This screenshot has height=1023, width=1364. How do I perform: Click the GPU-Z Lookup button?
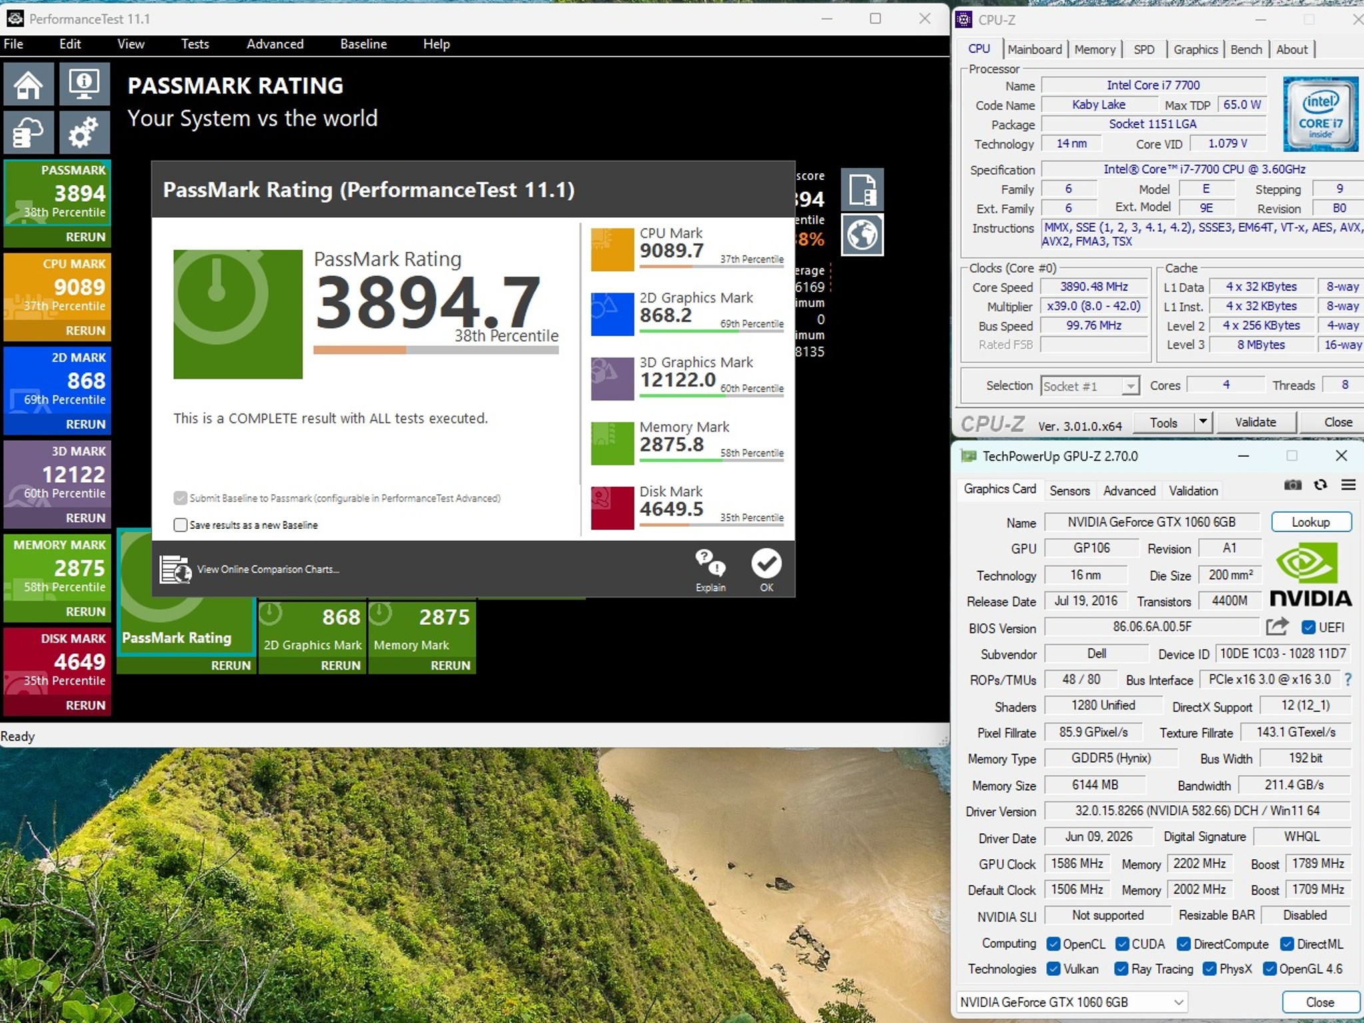click(1311, 522)
